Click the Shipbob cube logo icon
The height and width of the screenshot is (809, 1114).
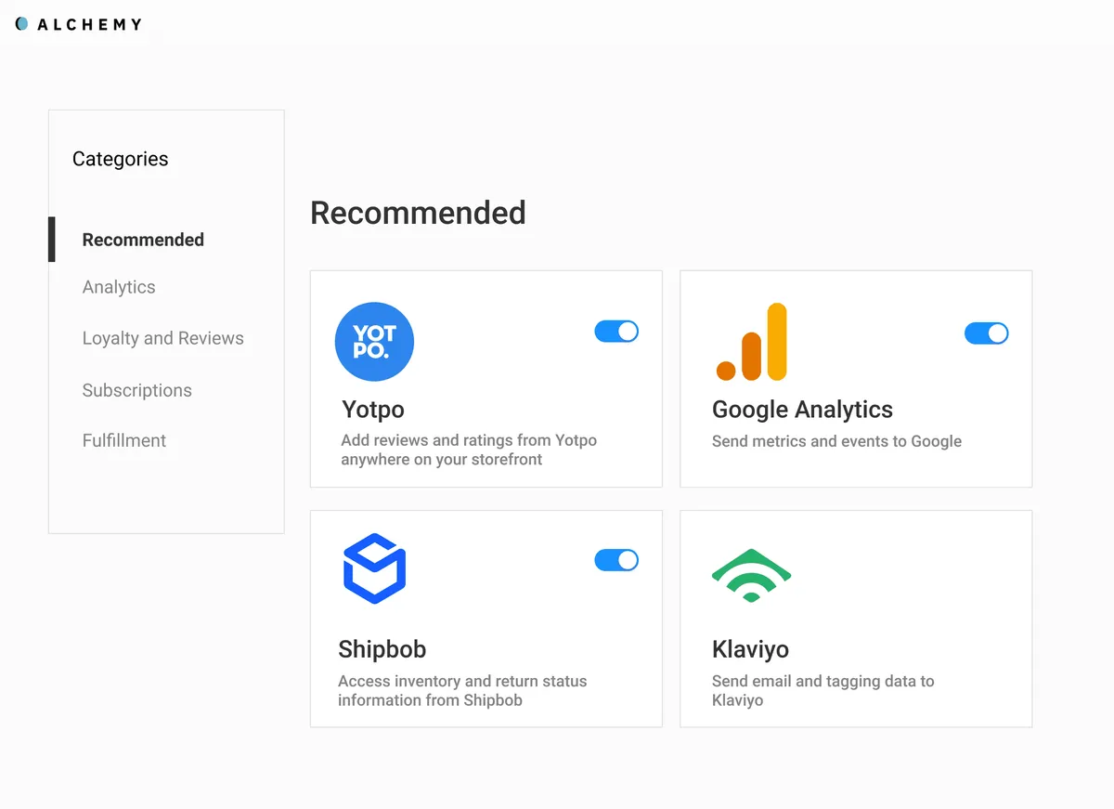[374, 568]
